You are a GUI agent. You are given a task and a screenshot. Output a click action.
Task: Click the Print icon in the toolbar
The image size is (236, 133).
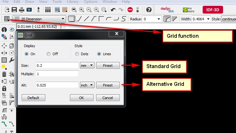pyautogui.click(x=21, y=10)
